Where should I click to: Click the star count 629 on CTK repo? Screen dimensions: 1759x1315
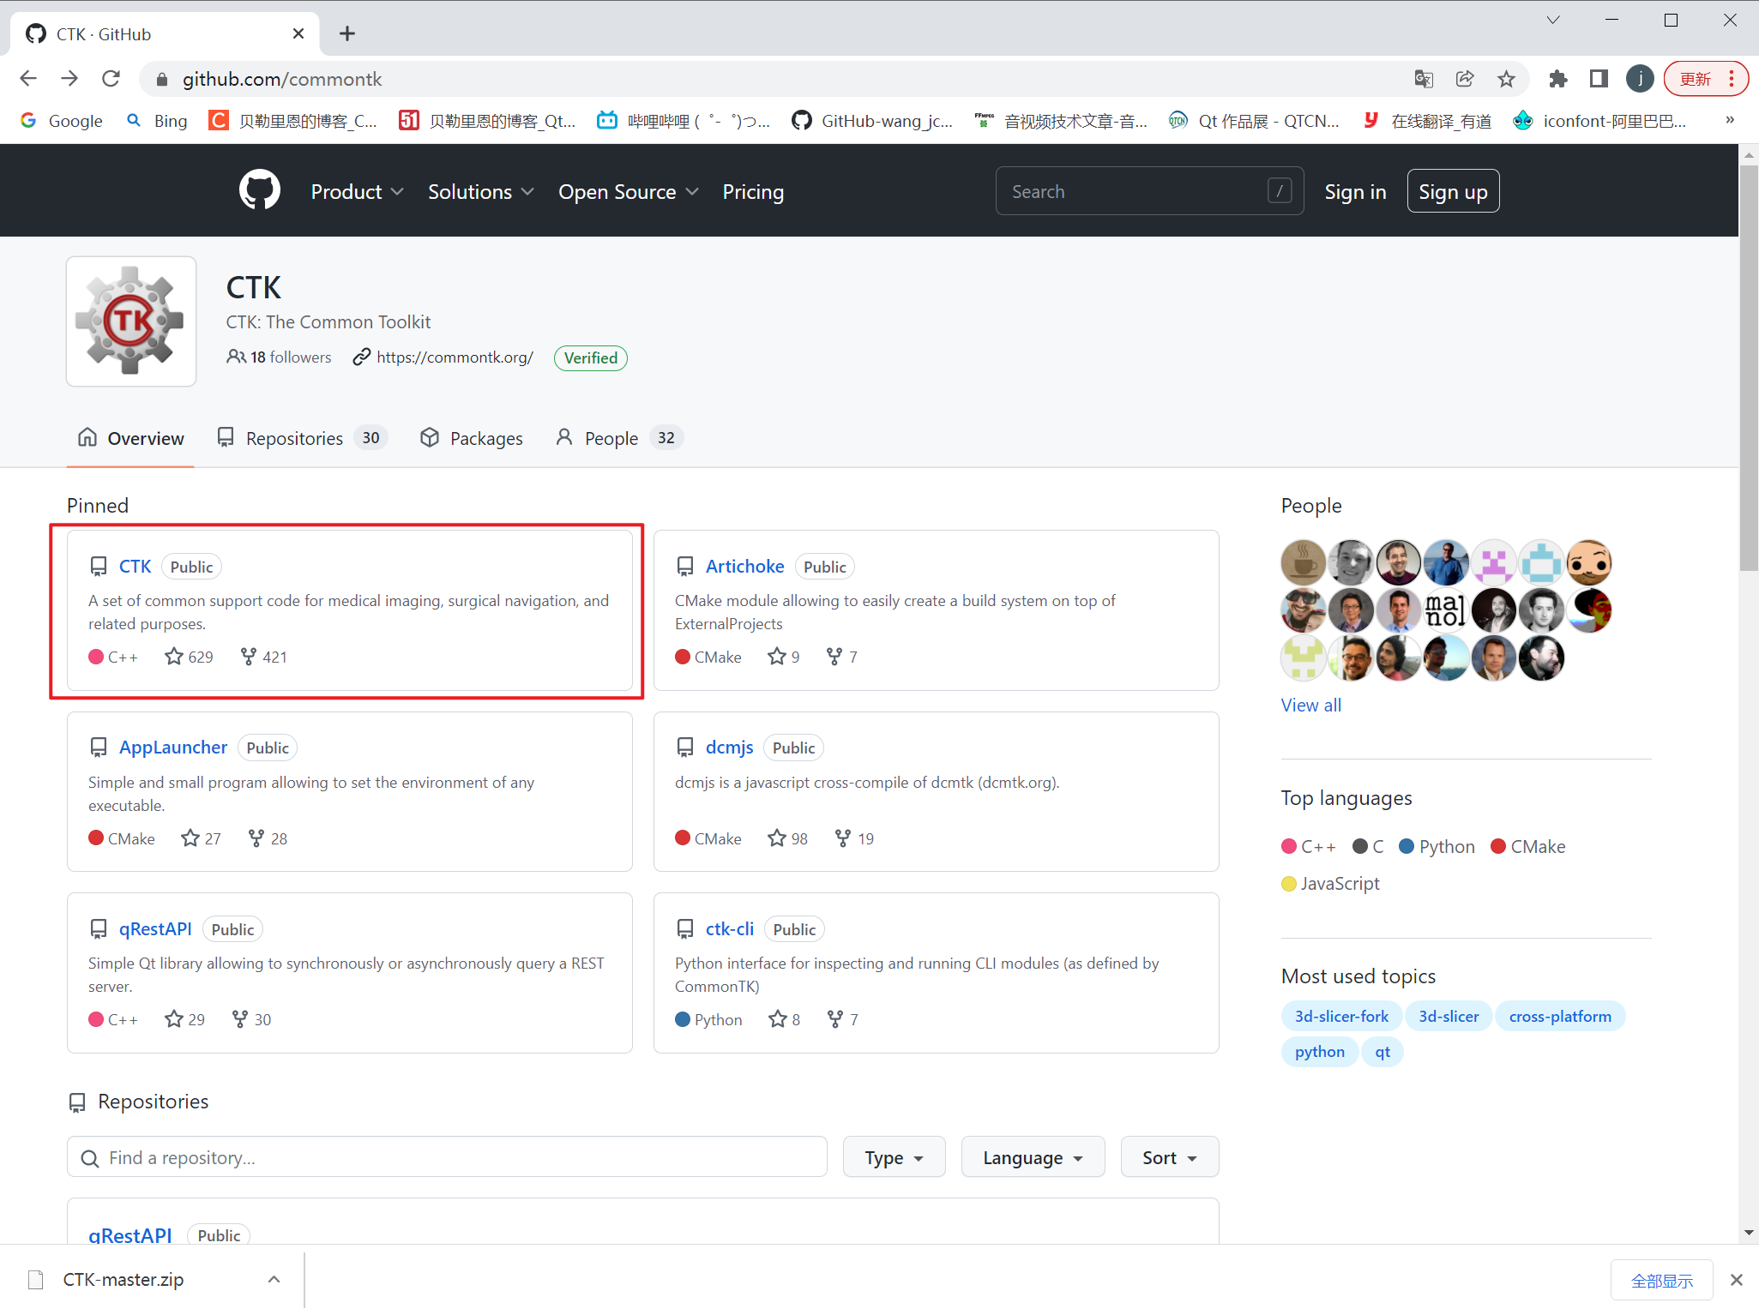190,657
